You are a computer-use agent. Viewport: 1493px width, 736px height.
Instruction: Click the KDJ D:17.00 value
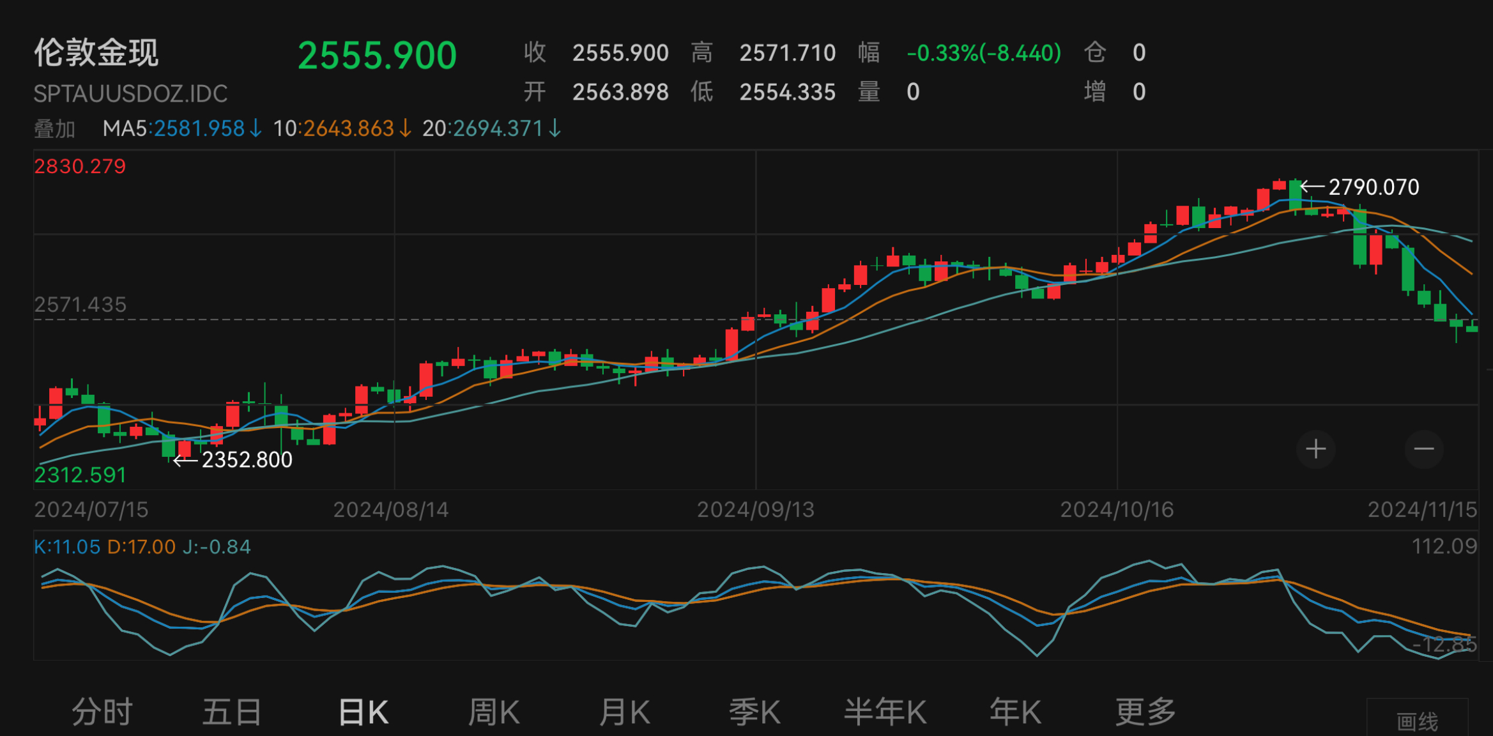(141, 547)
